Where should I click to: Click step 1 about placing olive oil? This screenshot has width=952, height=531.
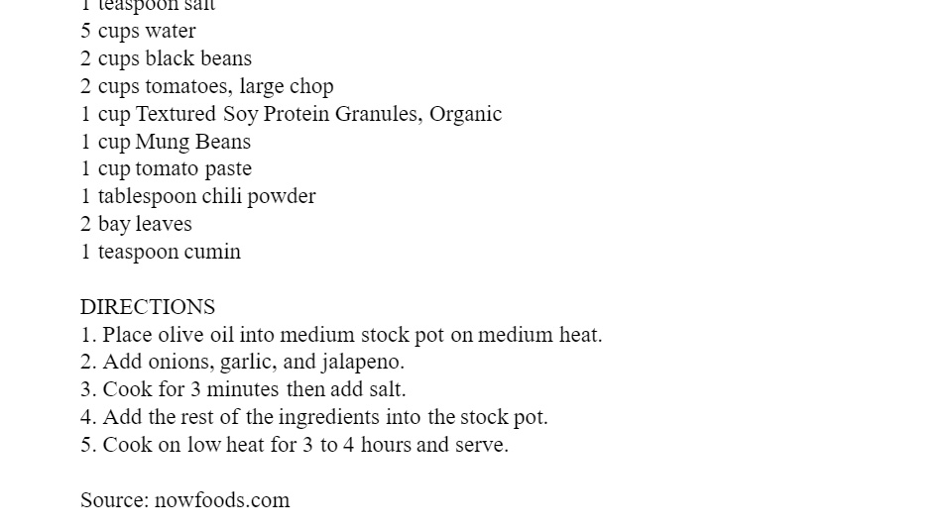tap(341, 335)
